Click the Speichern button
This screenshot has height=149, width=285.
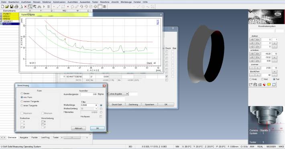[x=150, y=105]
